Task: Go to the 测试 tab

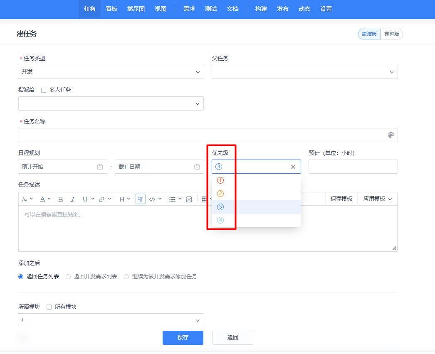Action: click(x=210, y=9)
